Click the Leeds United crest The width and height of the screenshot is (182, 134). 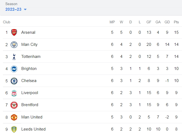tap(14, 129)
